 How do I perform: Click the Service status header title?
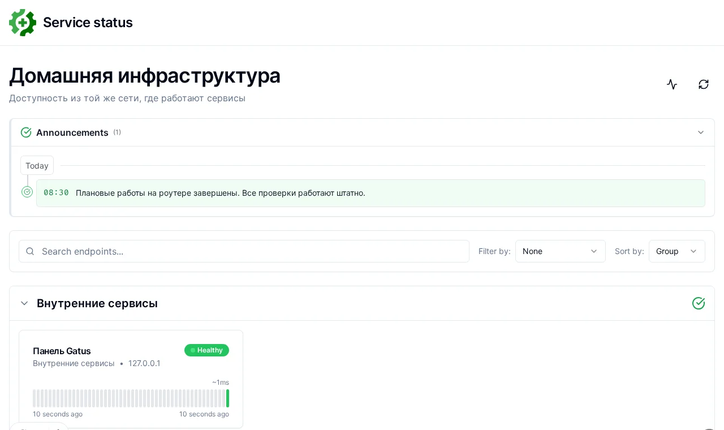pyautogui.click(x=88, y=23)
